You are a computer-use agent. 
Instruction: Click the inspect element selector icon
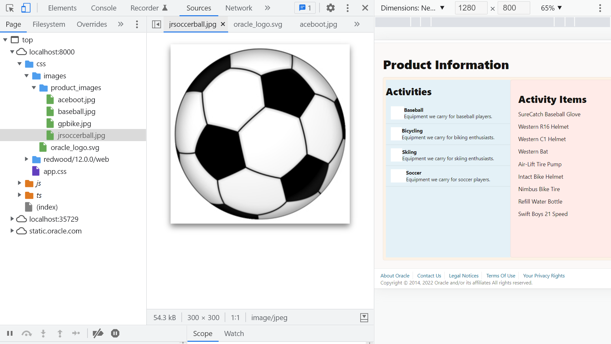click(10, 8)
